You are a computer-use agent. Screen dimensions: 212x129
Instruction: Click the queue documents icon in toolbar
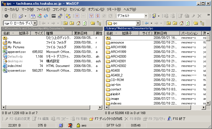(x=21, y=16)
